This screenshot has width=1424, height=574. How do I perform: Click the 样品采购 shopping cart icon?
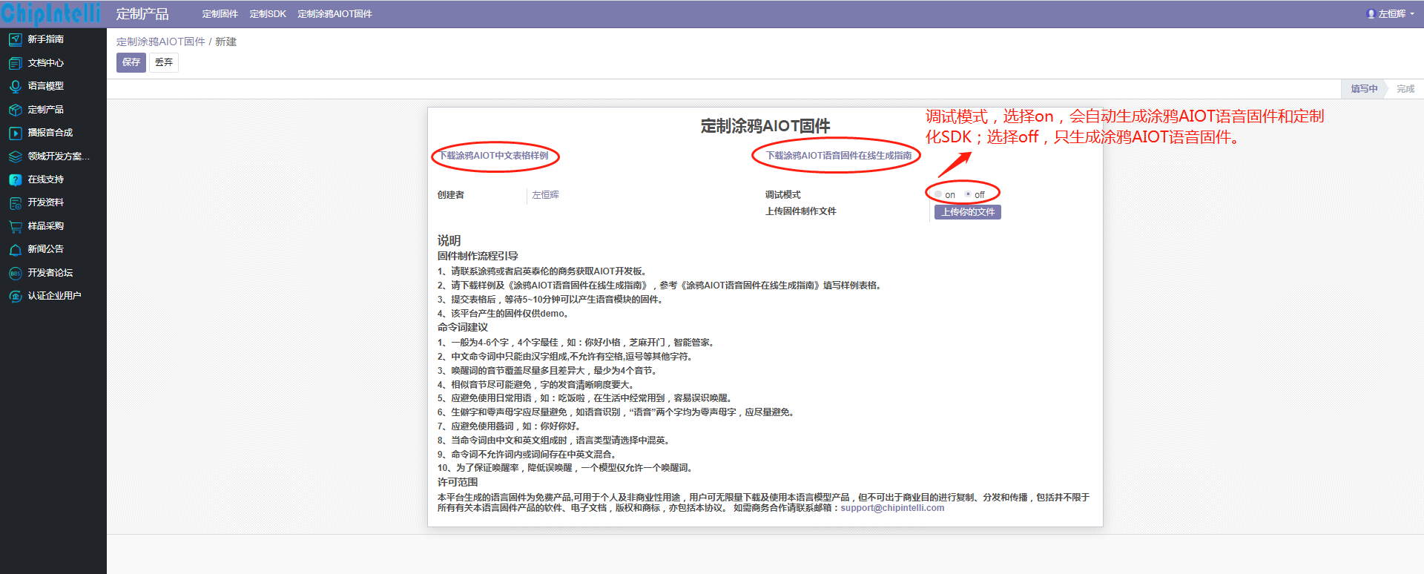tap(15, 226)
